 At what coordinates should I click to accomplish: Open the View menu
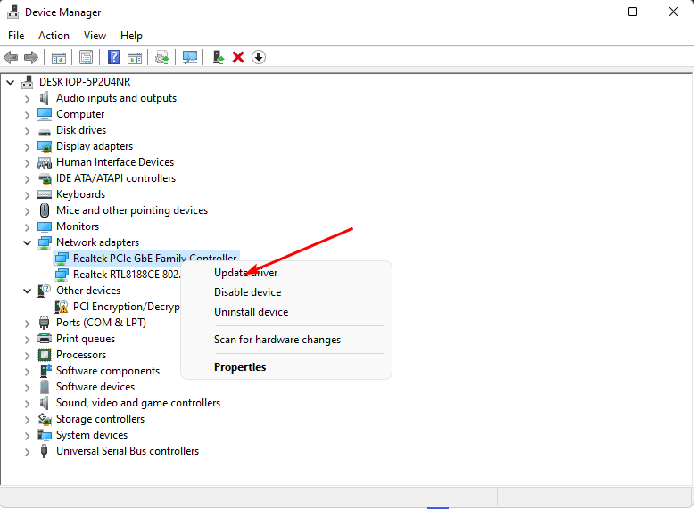[95, 36]
